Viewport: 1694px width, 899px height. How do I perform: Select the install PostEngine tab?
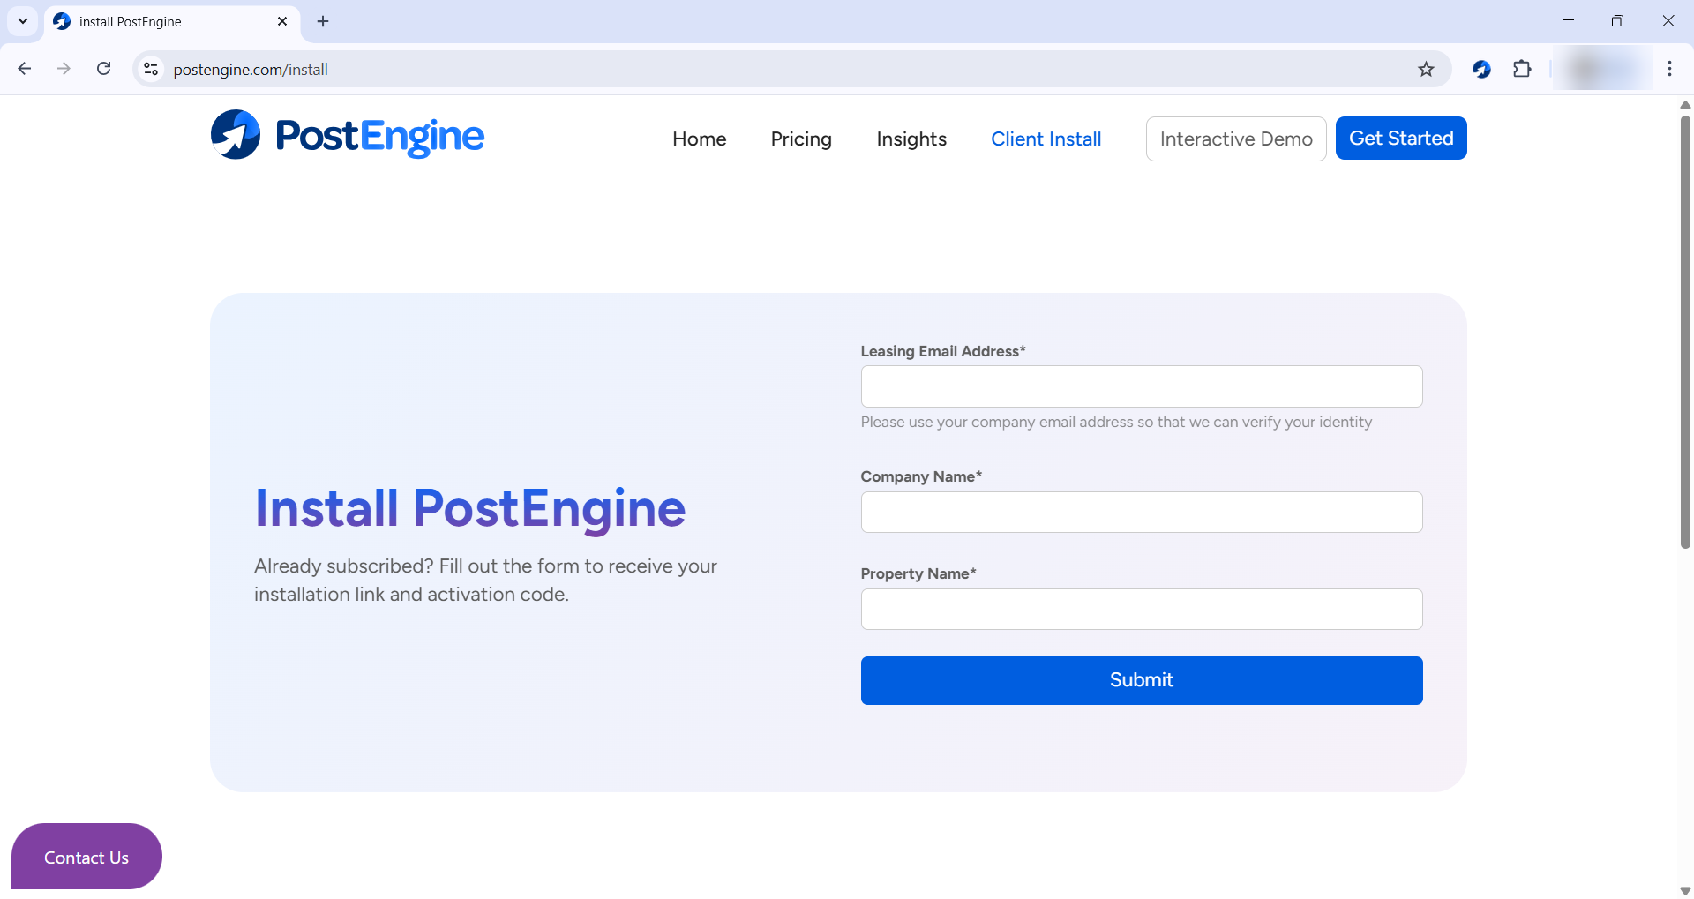[x=172, y=22]
